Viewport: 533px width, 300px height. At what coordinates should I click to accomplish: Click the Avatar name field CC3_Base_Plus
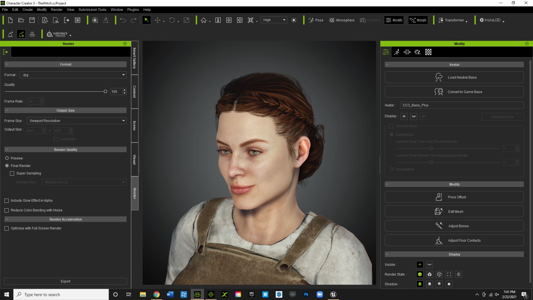pos(462,105)
